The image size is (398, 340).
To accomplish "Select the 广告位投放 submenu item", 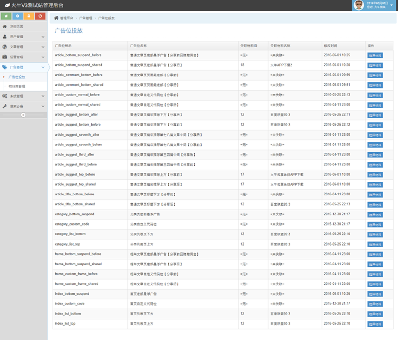I will click(17, 77).
